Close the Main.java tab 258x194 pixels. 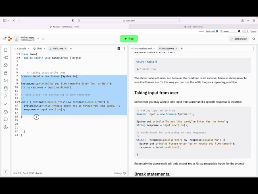coord(65,48)
